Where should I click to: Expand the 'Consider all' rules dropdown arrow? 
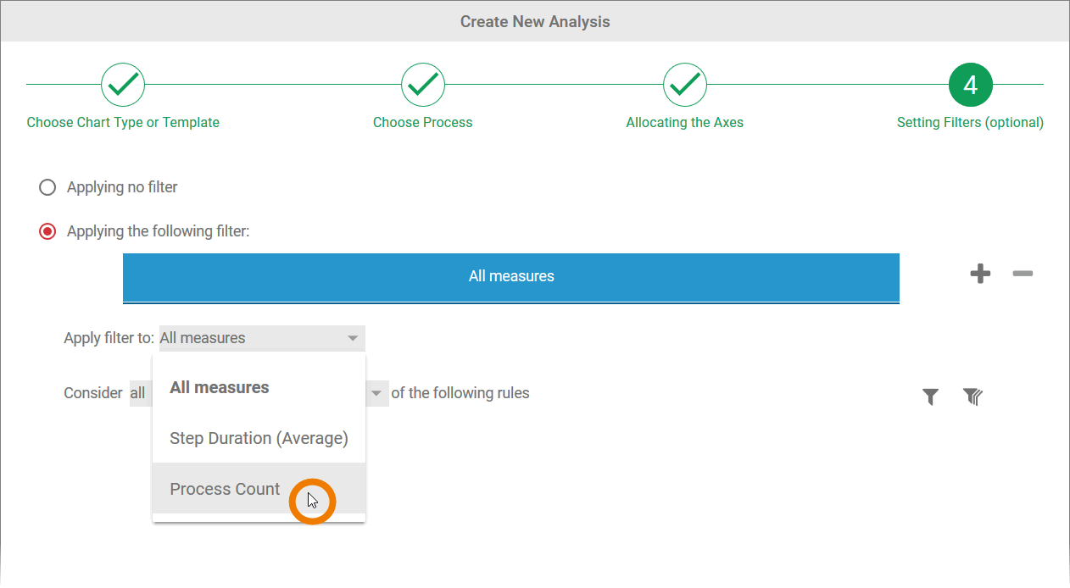(x=376, y=394)
